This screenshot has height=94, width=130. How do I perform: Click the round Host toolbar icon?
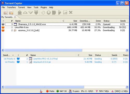49,12
